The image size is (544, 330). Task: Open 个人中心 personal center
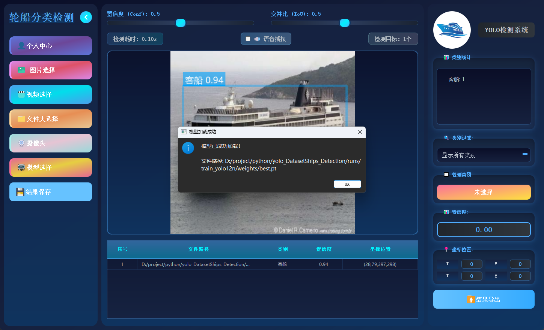coord(51,46)
